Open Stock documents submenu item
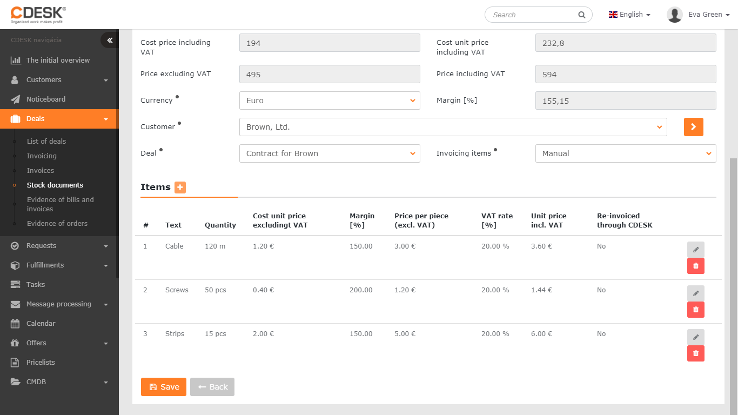This screenshot has height=415, width=738. click(x=55, y=185)
